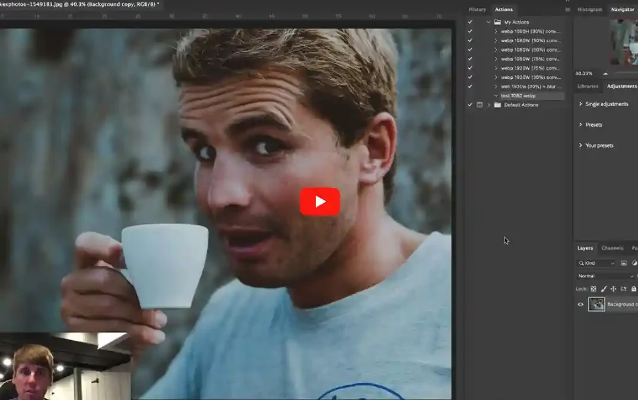Switch to the Channels tab

tap(612, 248)
